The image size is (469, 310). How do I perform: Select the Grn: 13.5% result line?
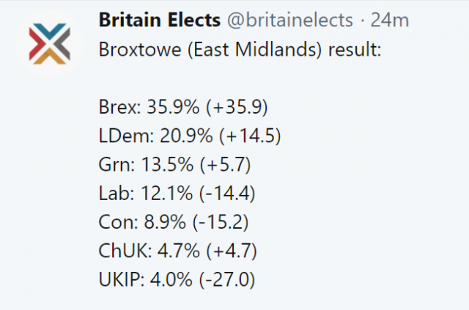[x=174, y=164]
